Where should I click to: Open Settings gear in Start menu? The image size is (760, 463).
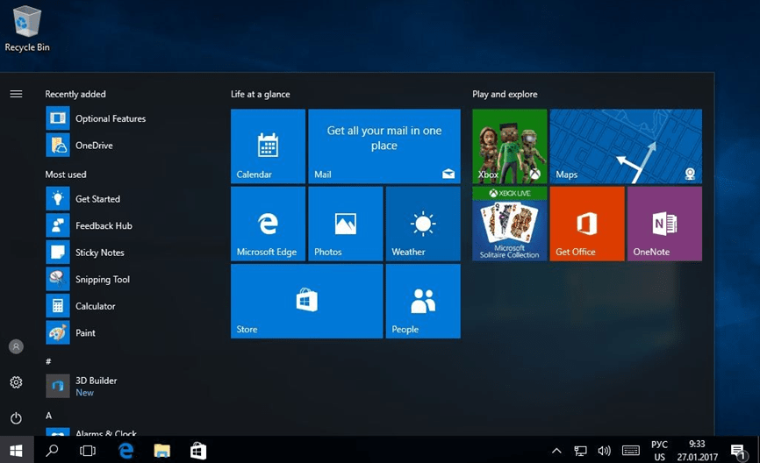pos(16,382)
